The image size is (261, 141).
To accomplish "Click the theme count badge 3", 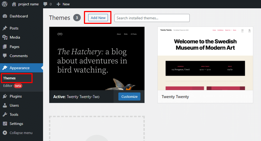I will pyautogui.click(x=77, y=18).
